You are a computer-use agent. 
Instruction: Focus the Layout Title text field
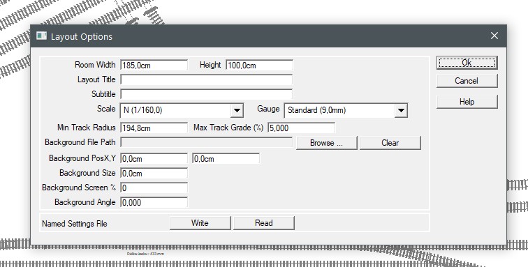click(x=207, y=80)
